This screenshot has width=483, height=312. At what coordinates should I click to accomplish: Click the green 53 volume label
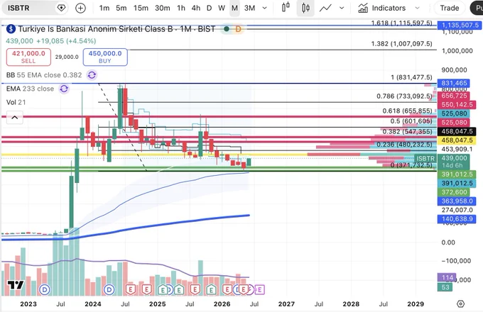point(445,287)
